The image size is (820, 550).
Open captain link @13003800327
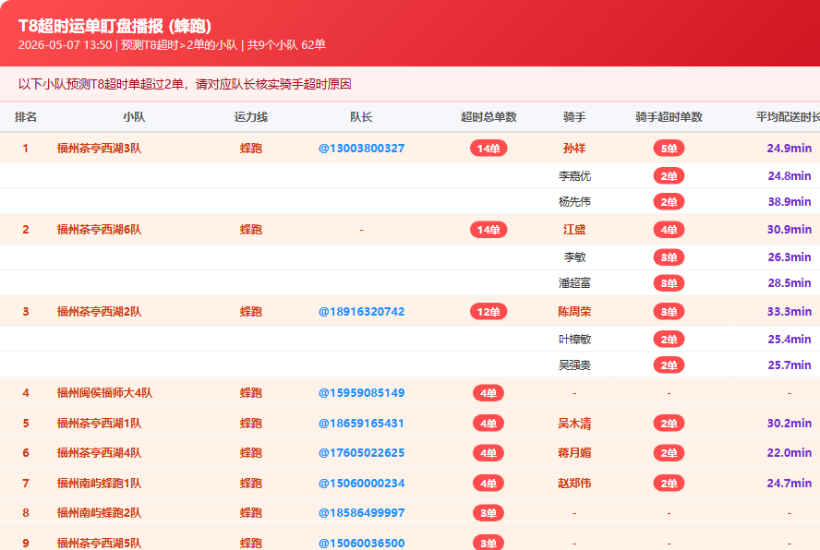point(361,149)
